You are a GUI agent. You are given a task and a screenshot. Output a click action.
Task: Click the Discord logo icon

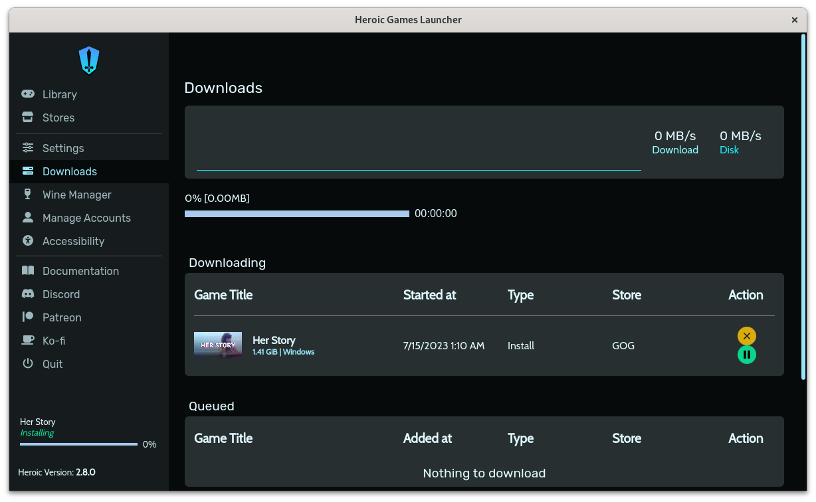(x=28, y=293)
